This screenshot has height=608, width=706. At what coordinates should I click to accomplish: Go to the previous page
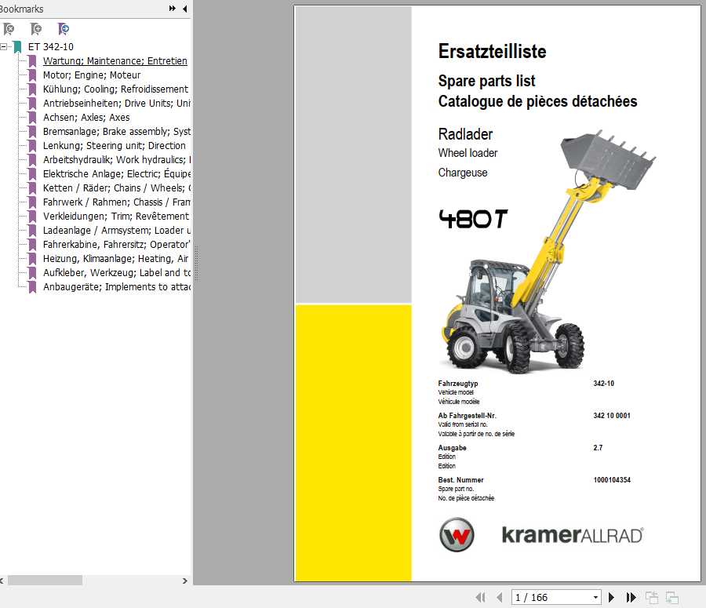(500, 597)
